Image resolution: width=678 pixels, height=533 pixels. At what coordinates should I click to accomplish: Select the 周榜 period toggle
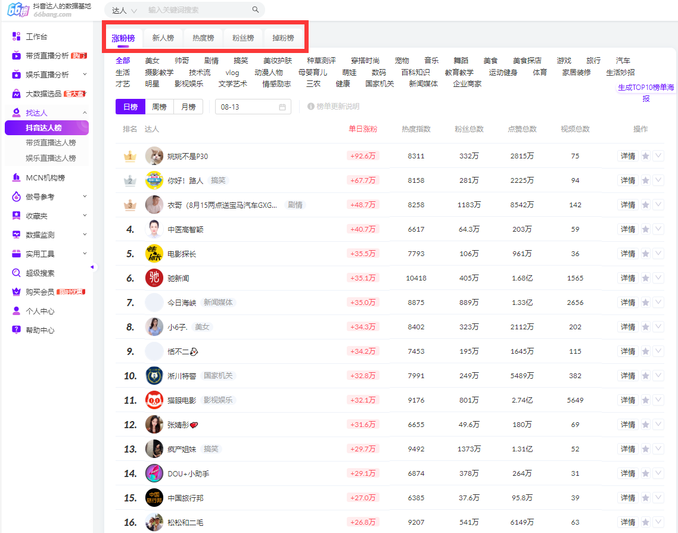click(x=159, y=107)
